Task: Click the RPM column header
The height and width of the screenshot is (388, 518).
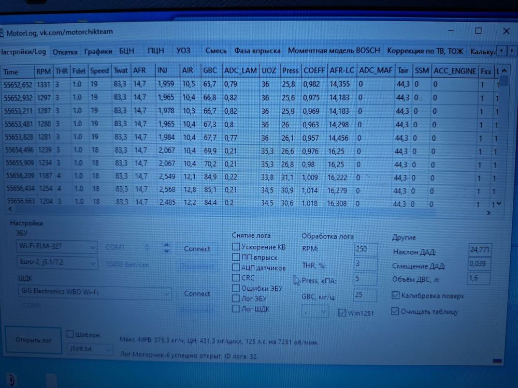Action: click(44, 71)
